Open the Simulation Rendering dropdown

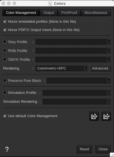coord(77,102)
